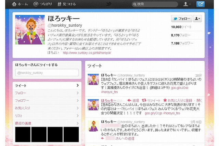This screenshot has height=146, width=219.
Task: Click ほろッキー name on the 2月16日 tweet
Action: [109, 122]
